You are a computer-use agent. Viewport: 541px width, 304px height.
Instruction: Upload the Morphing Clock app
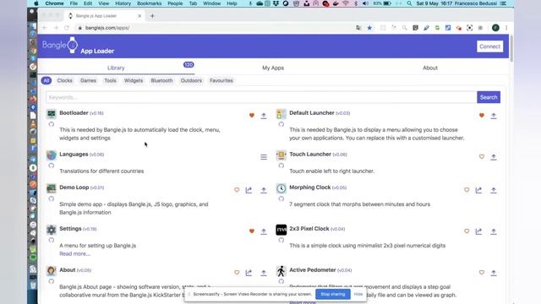[x=494, y=190]
